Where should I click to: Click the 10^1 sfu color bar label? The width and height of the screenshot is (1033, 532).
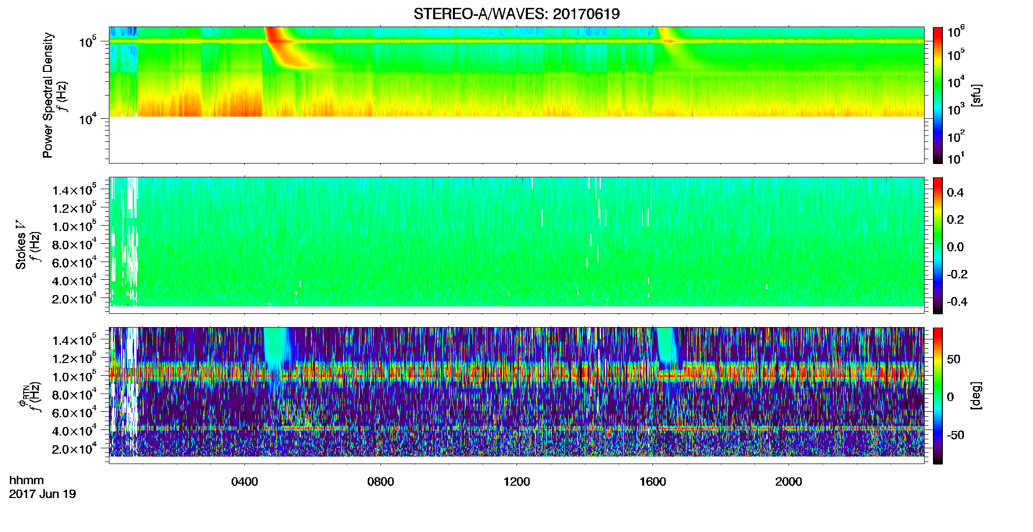pyautogui.click(x=956, y=158)
